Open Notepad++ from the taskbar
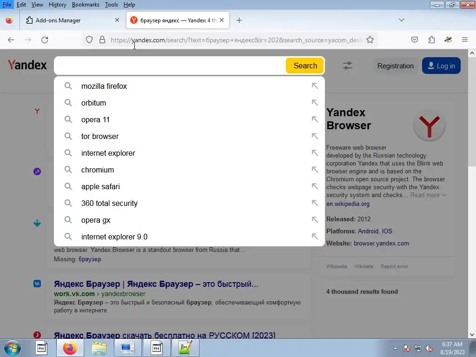Screen dimensions: 476x357 [185, 348]
